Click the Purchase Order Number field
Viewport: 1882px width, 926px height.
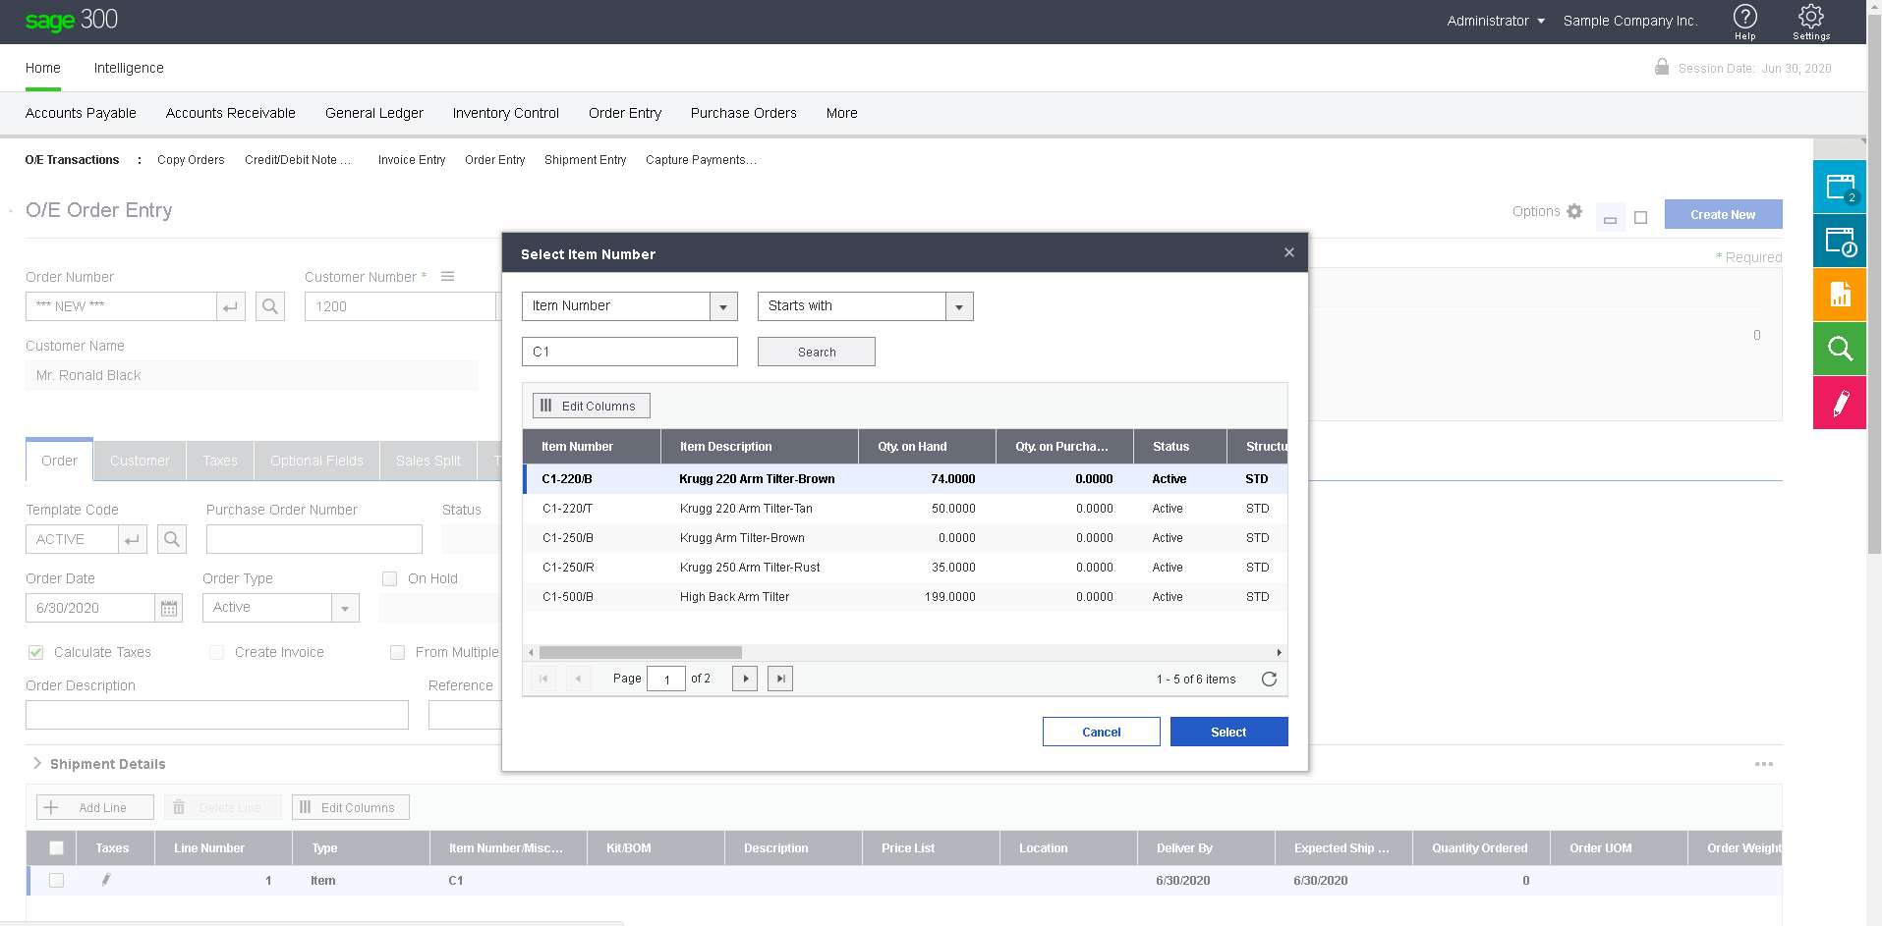[x=314, y=539]
